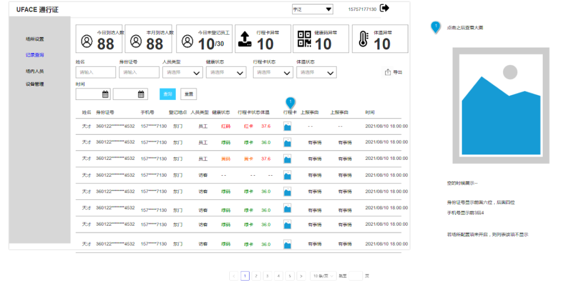Open the 宇泛 dropdown in the header
The image size is (563, 290).
tap(312, 9)
